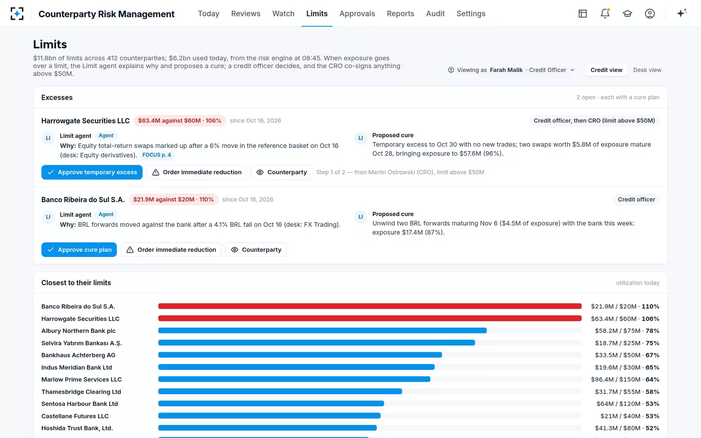Click the LI avatar beside Harrowgate's Limit agent
The image size is (701, 438).
[48, 138]
